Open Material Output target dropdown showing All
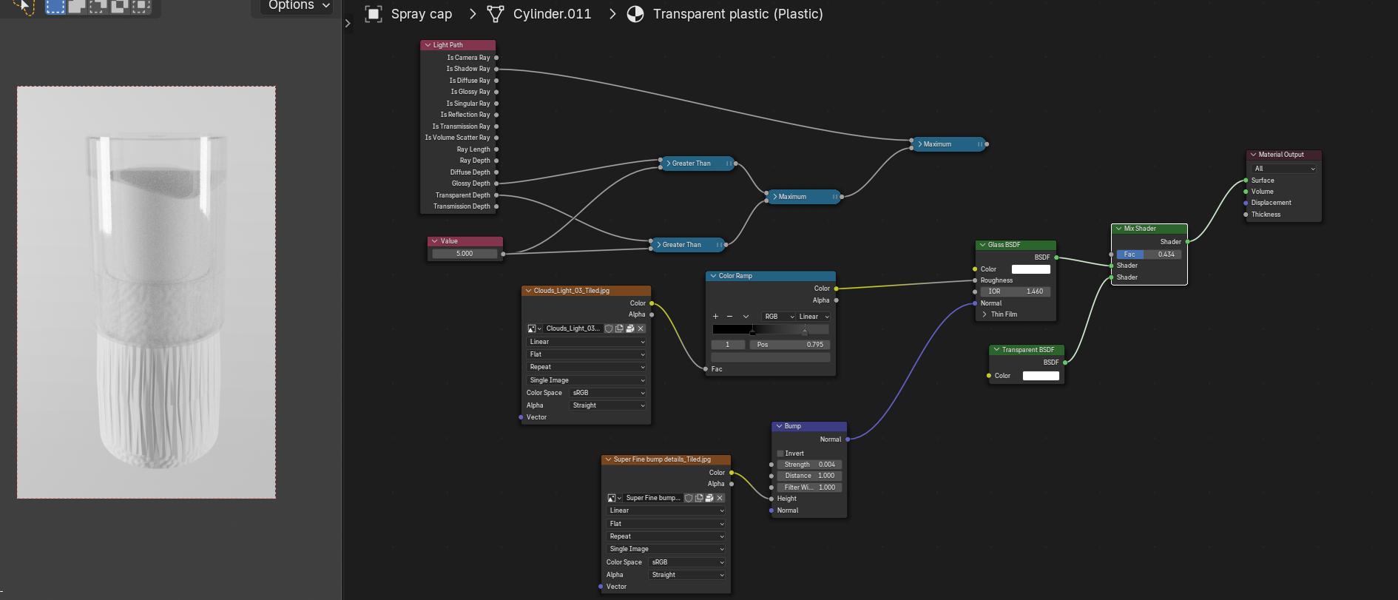Viewport: 1398px width, 600px height. pos(1284,169)
